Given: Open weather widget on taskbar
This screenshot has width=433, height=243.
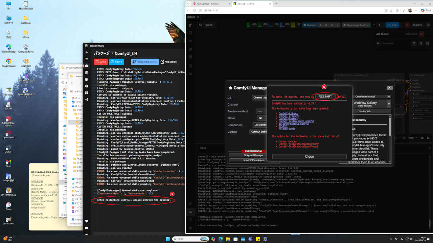Looking at the screenshot, I should tap(8, 239).
